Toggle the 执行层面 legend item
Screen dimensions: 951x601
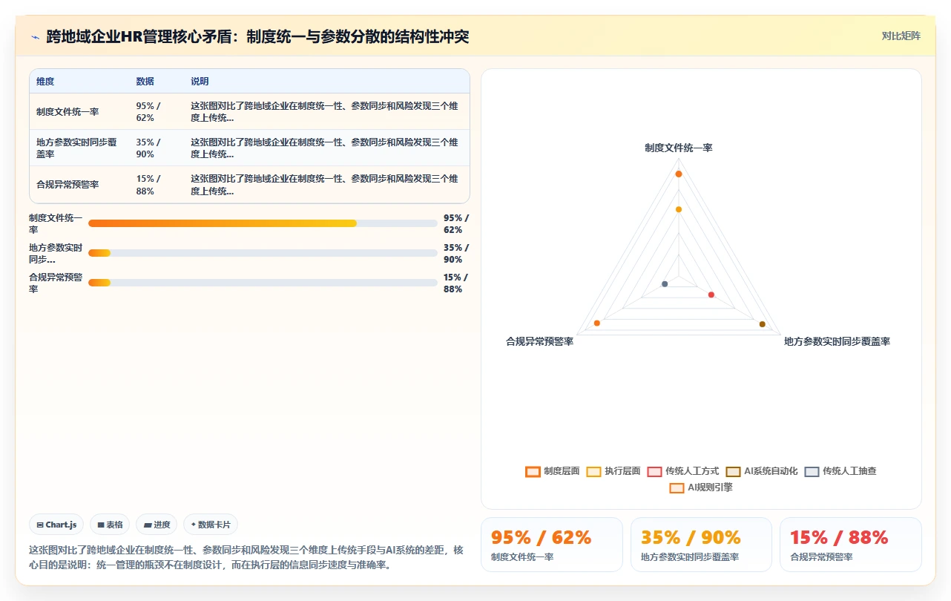pyautogui.click(x=613, y=471)
